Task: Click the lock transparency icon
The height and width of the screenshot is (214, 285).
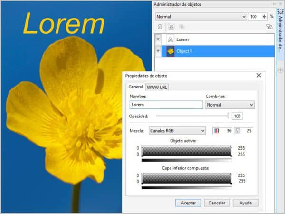Action: 160,28
